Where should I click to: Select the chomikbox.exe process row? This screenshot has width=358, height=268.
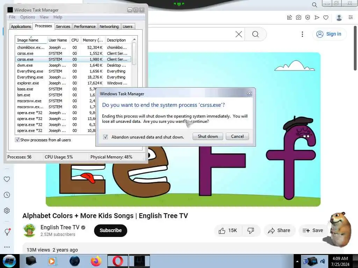pyautogui.click(x=73, y=47)
